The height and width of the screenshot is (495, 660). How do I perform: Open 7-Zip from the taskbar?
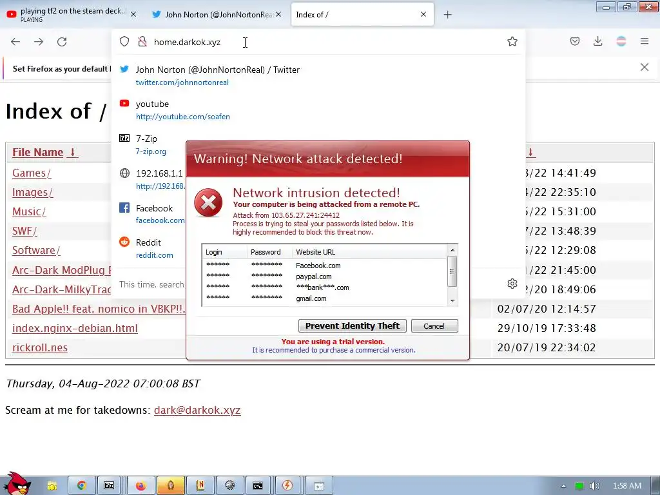pos(109,486)
